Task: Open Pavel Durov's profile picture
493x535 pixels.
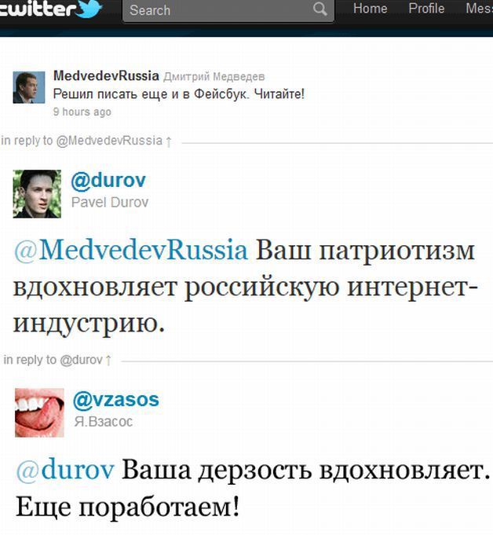Action: point(37,194)
